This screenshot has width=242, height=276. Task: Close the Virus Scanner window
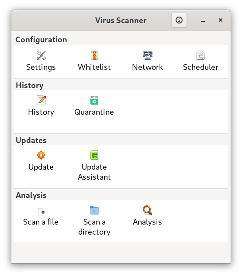[x=220, y=20]
